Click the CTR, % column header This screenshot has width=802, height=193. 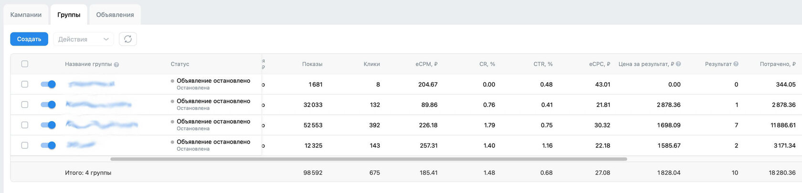click(543, 64)
